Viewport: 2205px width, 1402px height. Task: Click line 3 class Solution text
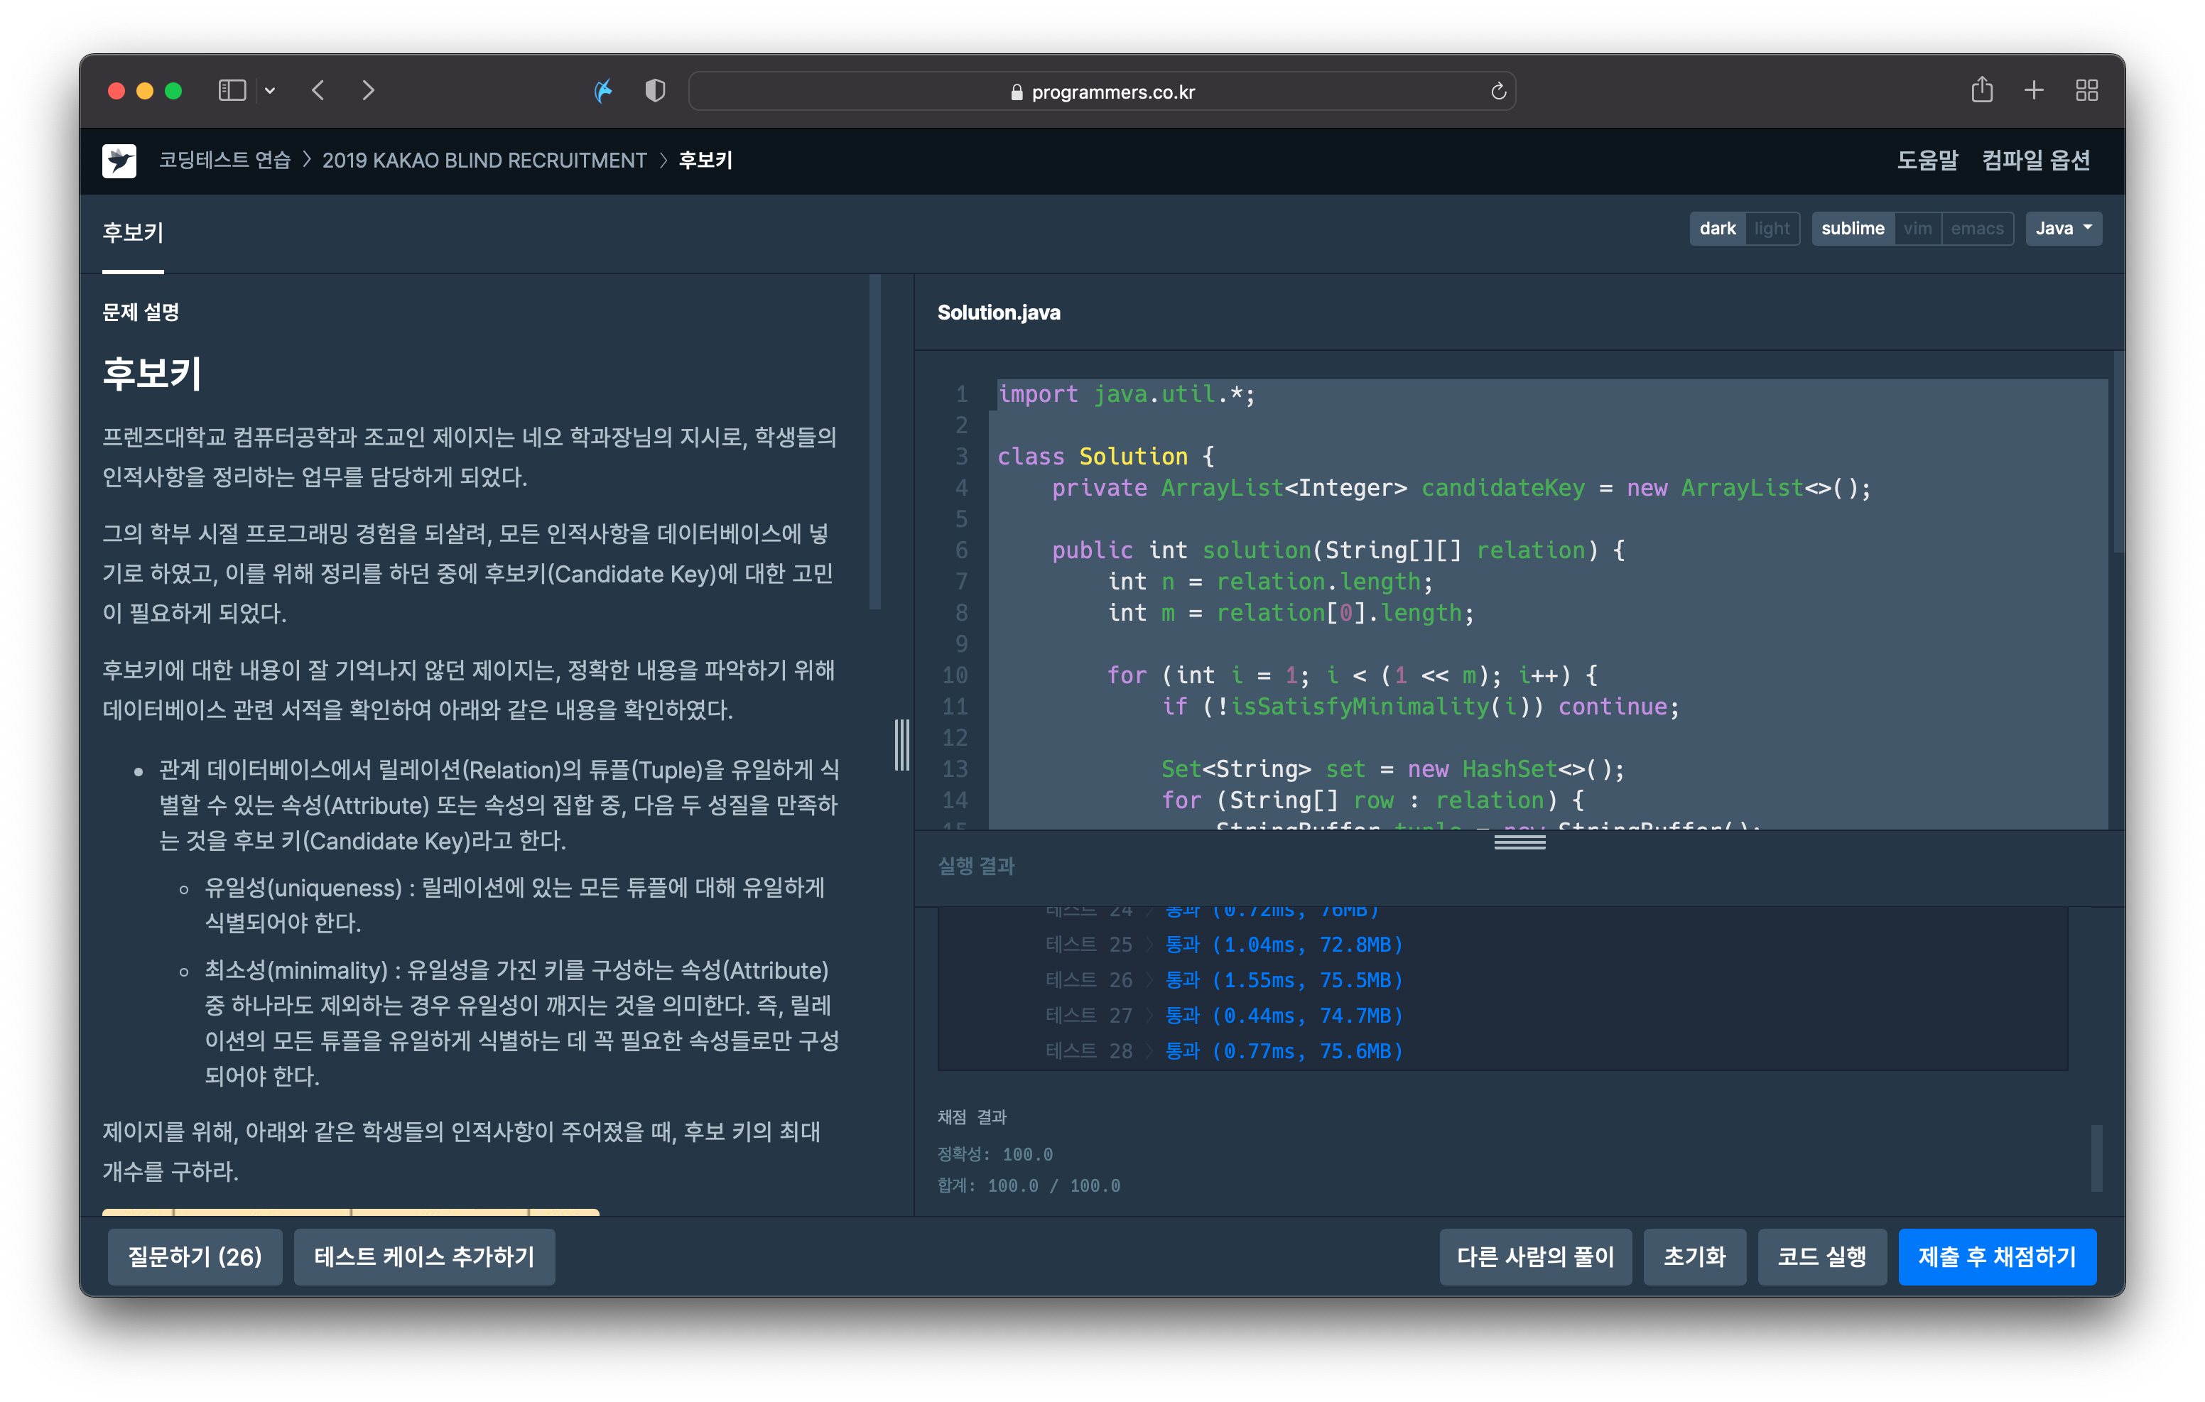point(1105,457)
